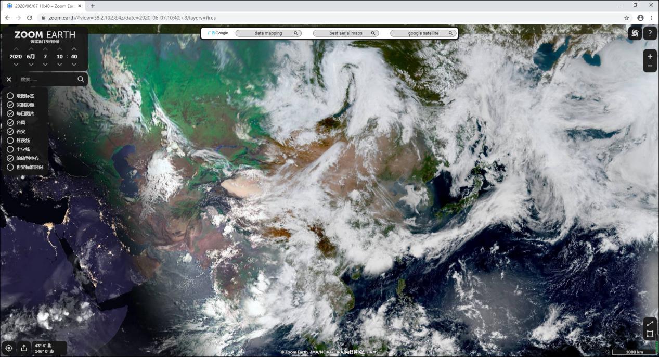Select the distance measure tool
The width and height of the screenshot is (659, 357).
tap(649, 323)
